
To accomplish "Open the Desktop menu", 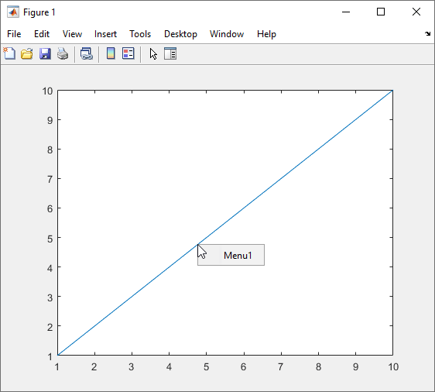I will click(x=180, y=34).
